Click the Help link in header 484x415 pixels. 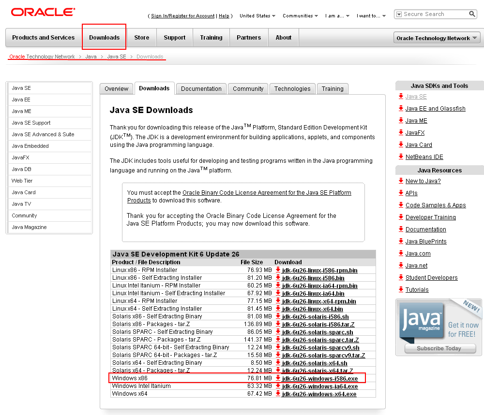[x=224, y=16]
